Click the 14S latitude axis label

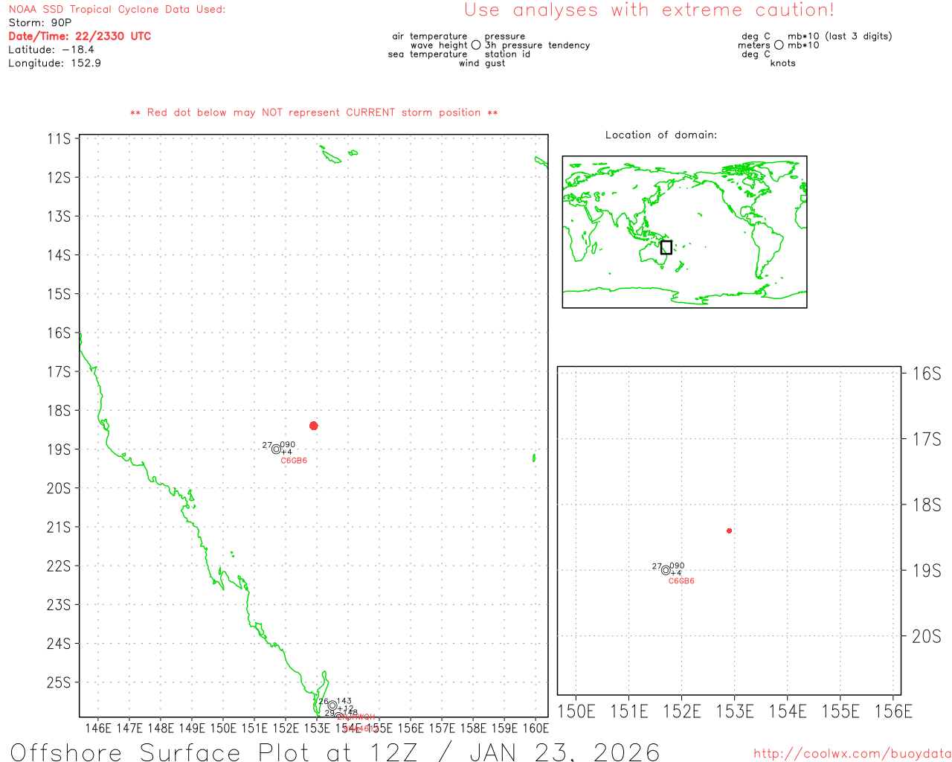click(x=59, y=255)
